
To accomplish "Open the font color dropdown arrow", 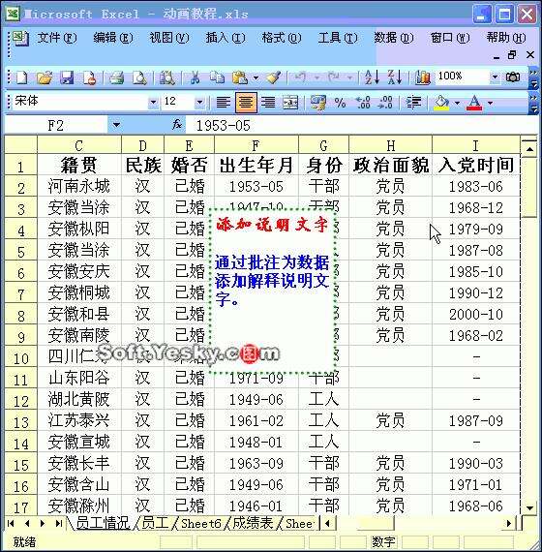I will coord(491,104).
